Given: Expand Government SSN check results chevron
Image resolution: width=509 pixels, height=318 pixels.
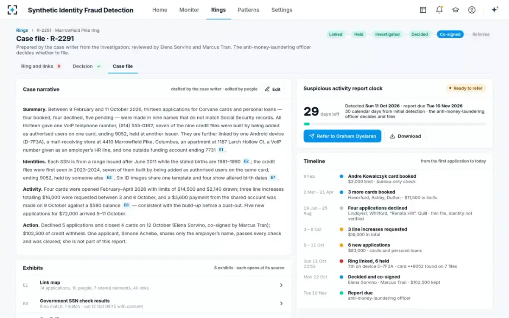Looking at the screenshot, I should [281, 303].
